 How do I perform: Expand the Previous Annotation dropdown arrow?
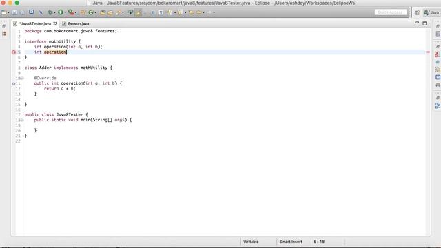(185, 12)
